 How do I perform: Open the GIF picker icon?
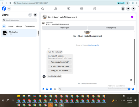tap(55, 89)
